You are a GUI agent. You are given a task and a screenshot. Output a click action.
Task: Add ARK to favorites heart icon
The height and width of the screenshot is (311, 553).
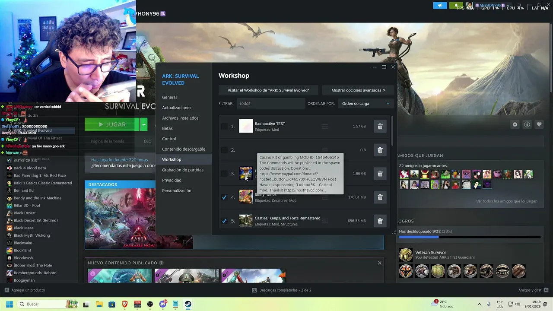539,124
